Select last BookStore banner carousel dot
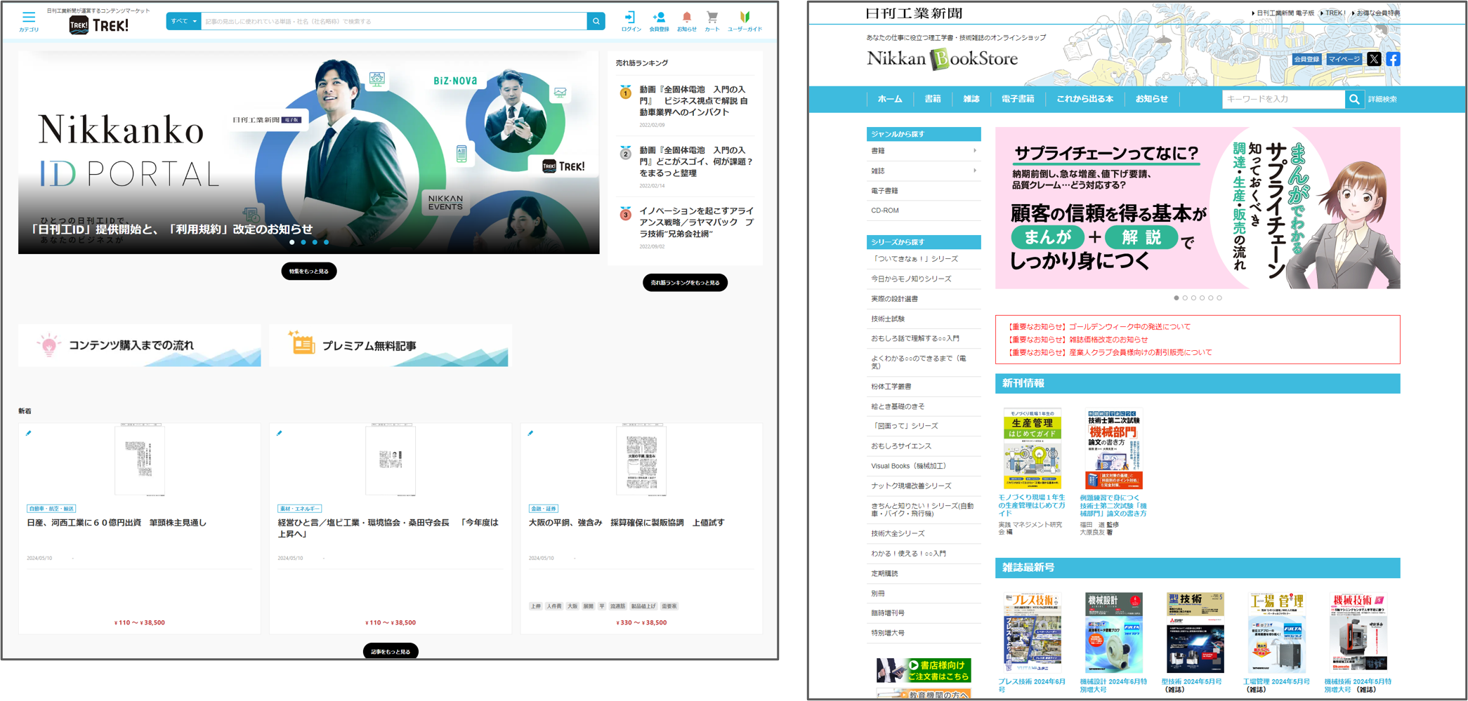1468x701 pixels. click(x=1219, y=298)
